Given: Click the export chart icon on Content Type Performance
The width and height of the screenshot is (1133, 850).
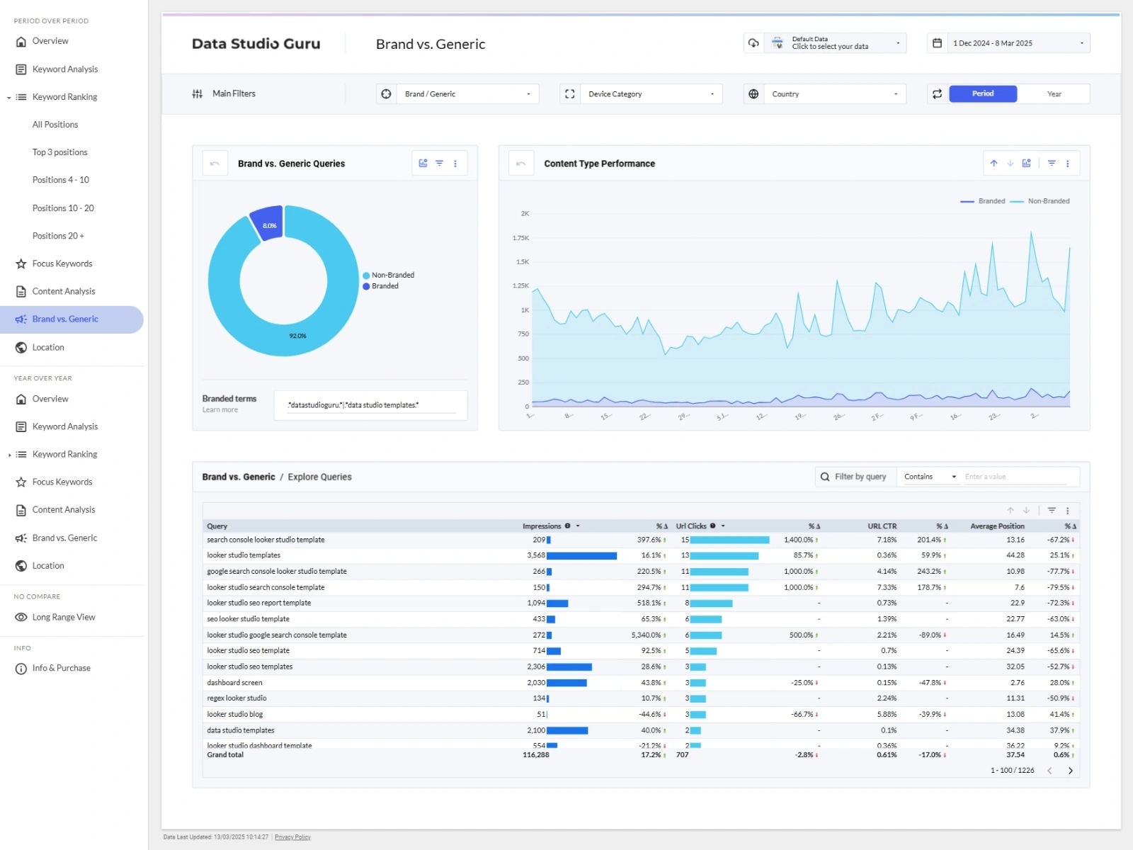Looking at the screenshot, I should 1026,164.
